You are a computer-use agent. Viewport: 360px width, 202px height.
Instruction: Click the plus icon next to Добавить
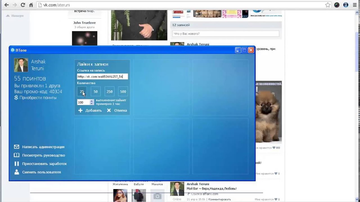click(80, 110)
